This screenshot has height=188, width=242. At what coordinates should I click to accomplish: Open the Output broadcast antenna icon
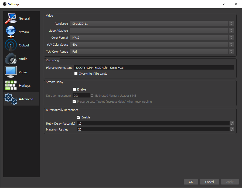coord(11,45)
